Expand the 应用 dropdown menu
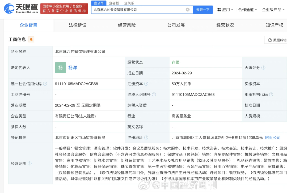 225,10
